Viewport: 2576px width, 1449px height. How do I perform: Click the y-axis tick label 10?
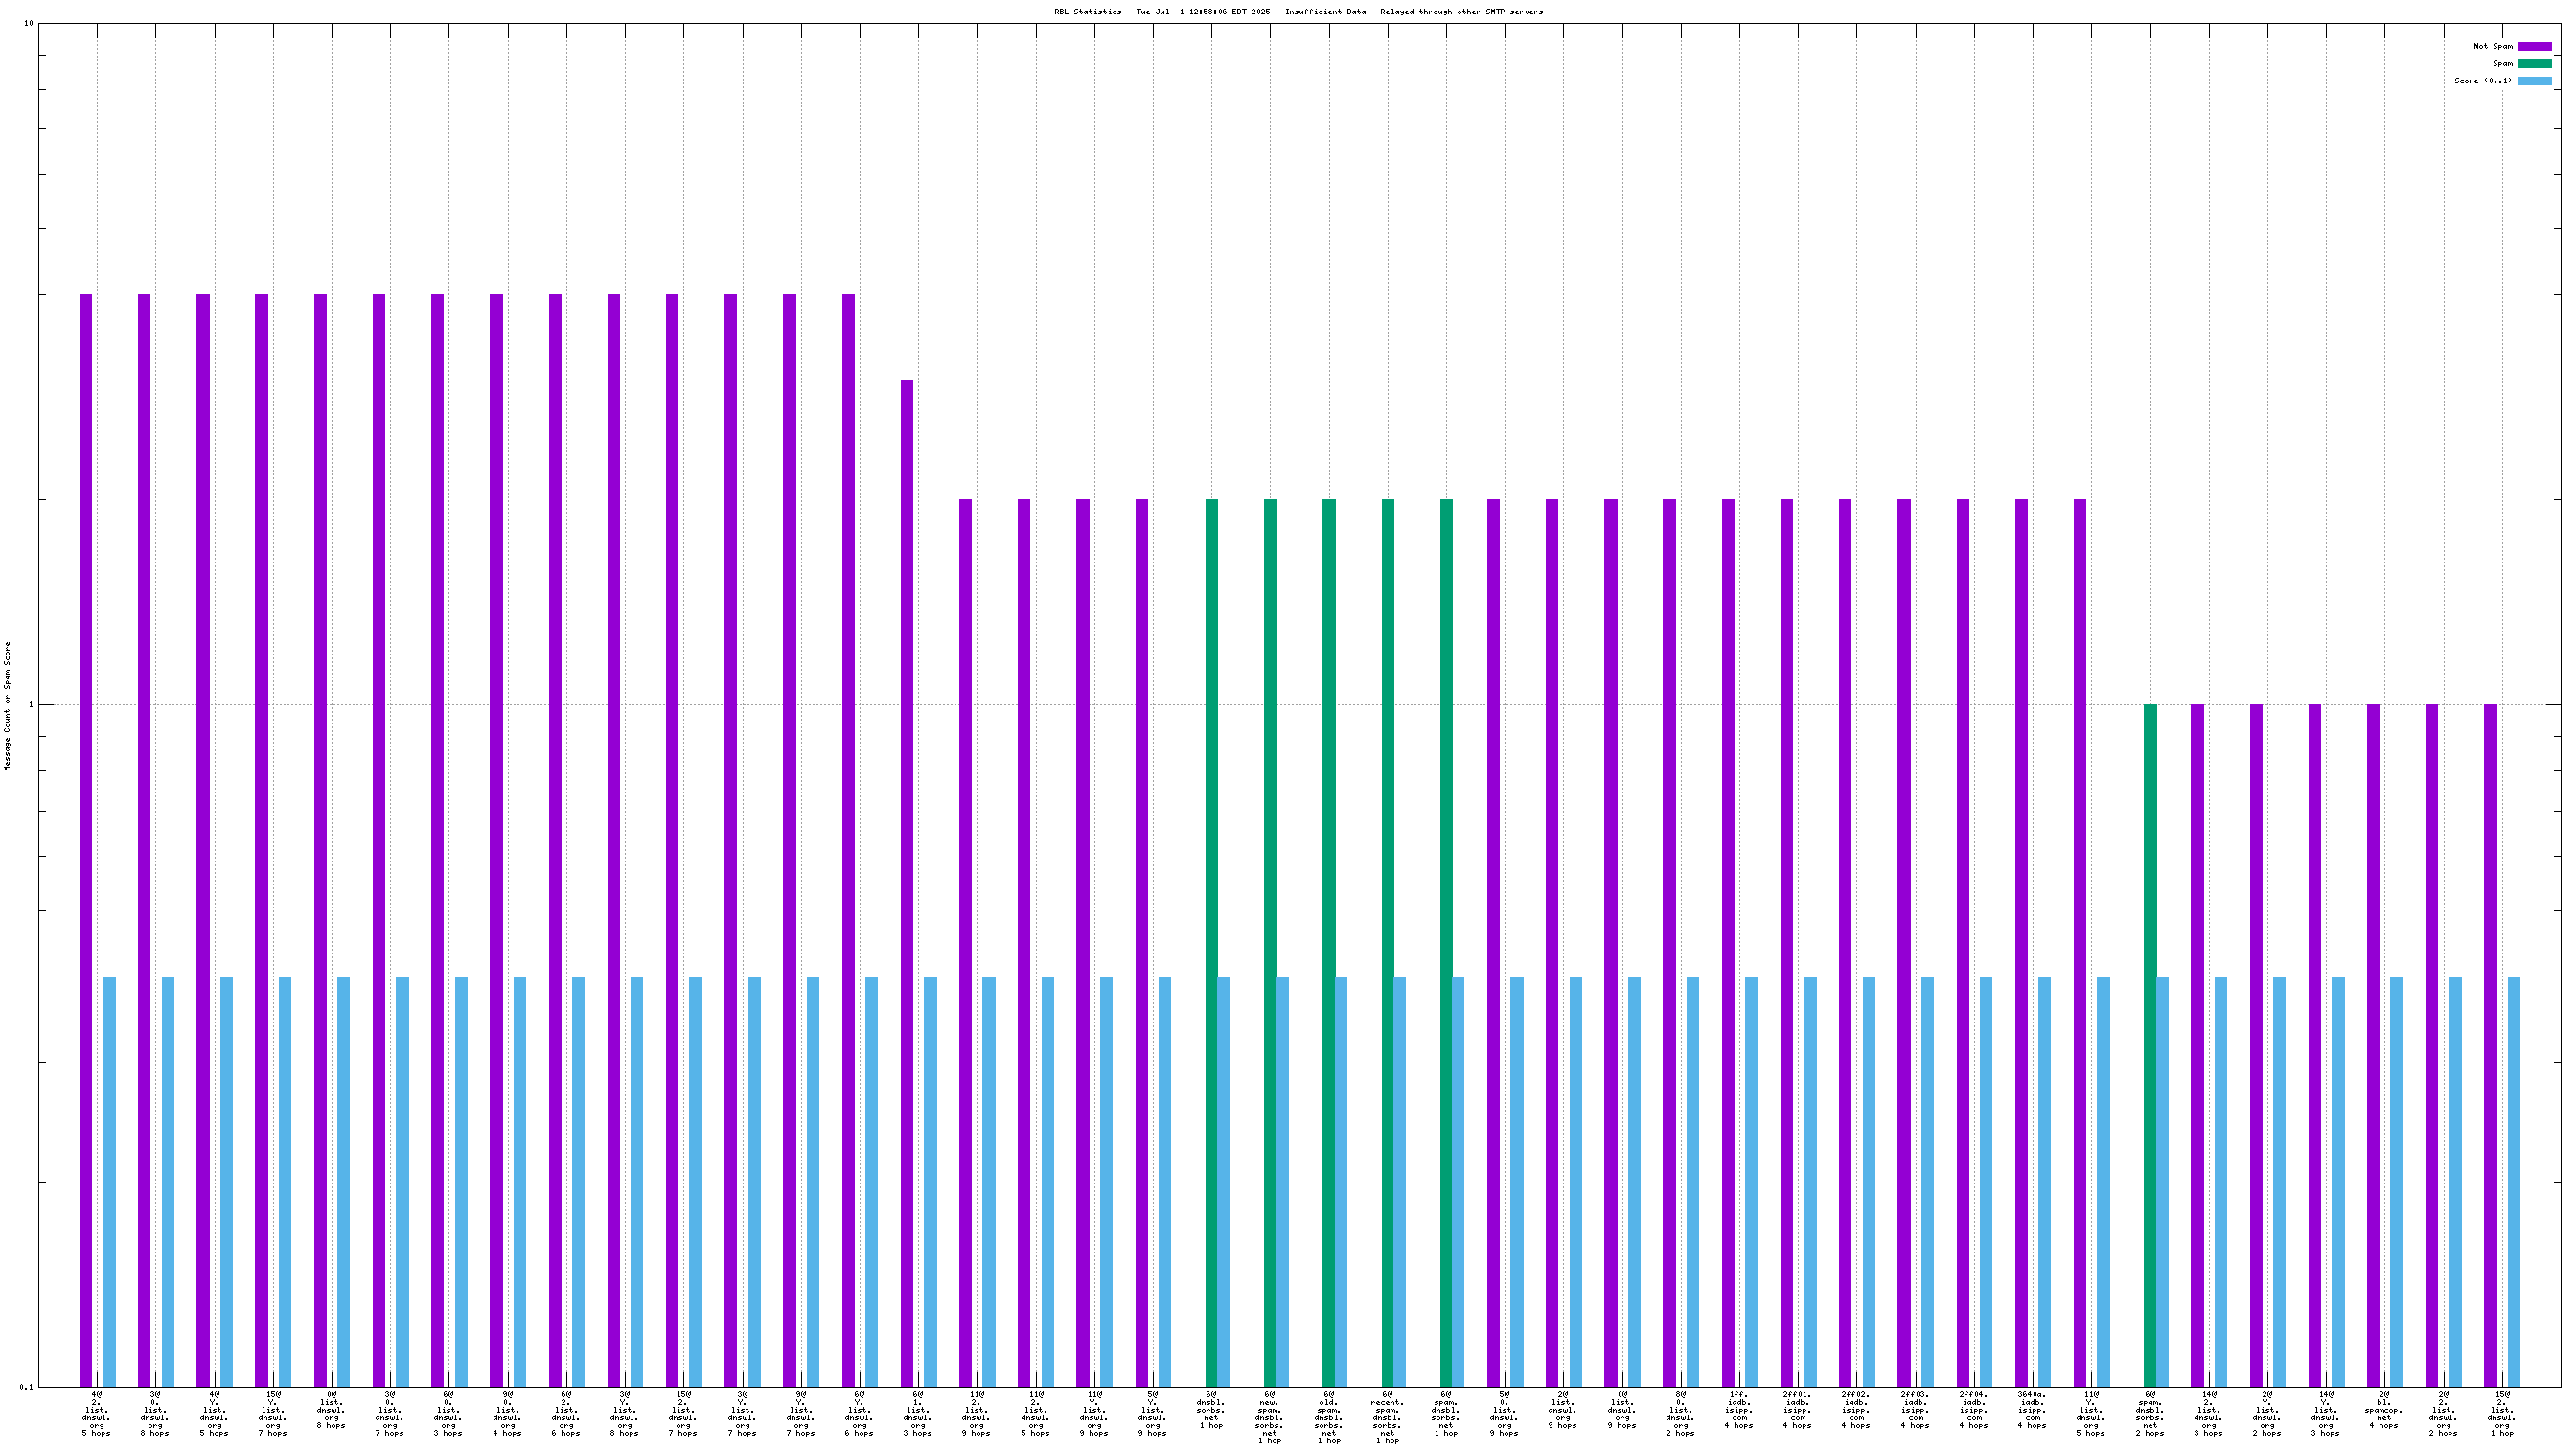point(28,23)
